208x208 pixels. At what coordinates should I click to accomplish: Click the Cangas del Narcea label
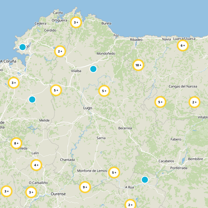[x=183, y=86]
